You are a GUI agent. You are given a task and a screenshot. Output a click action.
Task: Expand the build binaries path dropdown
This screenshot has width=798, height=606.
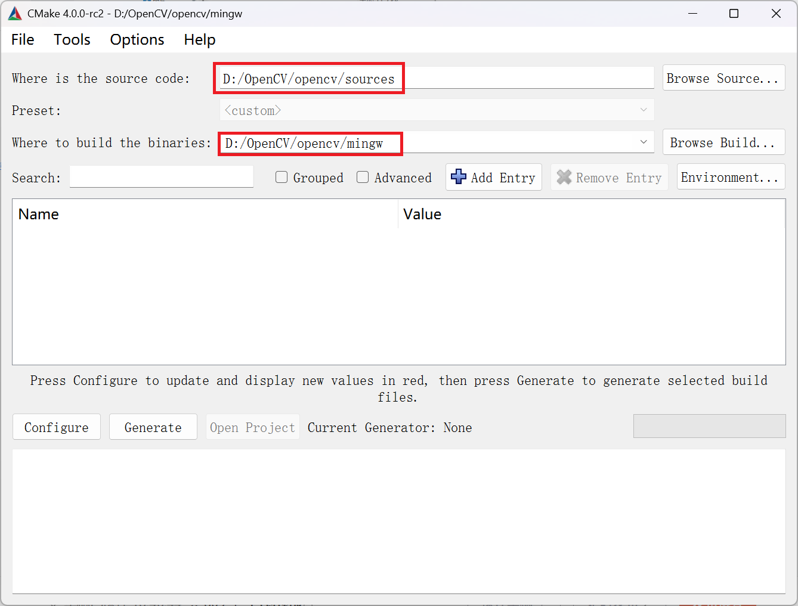644,142
